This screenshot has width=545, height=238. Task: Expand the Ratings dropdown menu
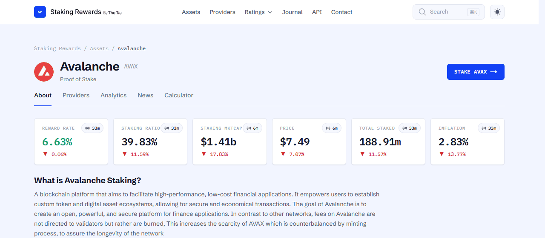(x=258, y=12)
